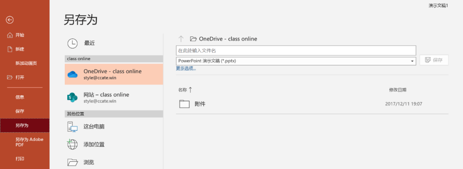Go up one folder level arrow

[181, 39]
